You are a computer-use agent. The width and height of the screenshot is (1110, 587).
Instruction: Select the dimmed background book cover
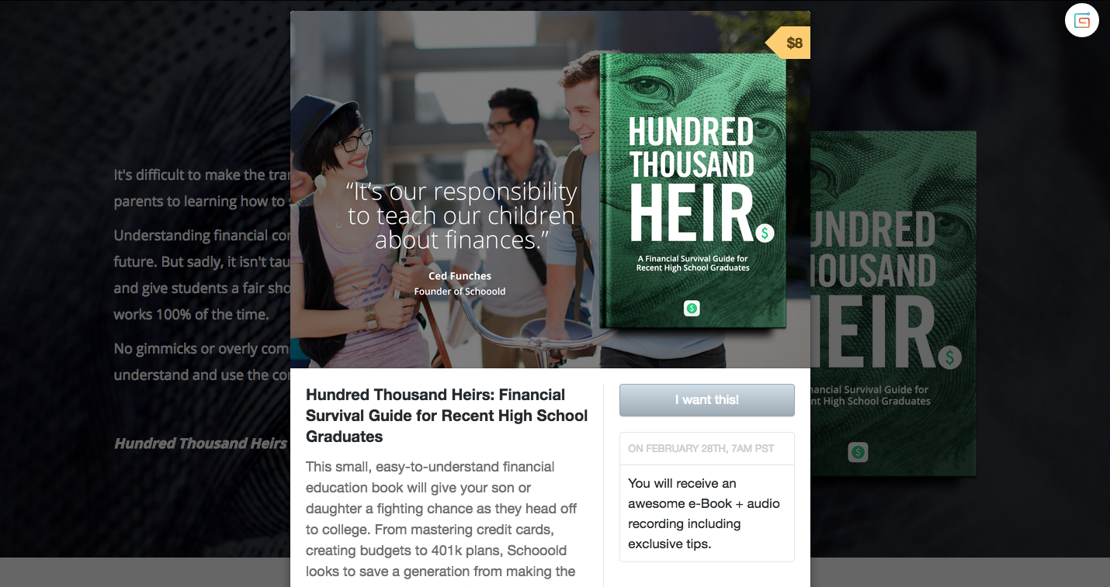point(893,302)
